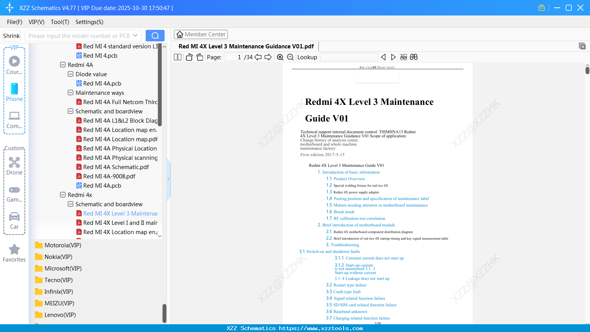
Task: Click the panel restore icon at top right
Action: coord(582,46)
